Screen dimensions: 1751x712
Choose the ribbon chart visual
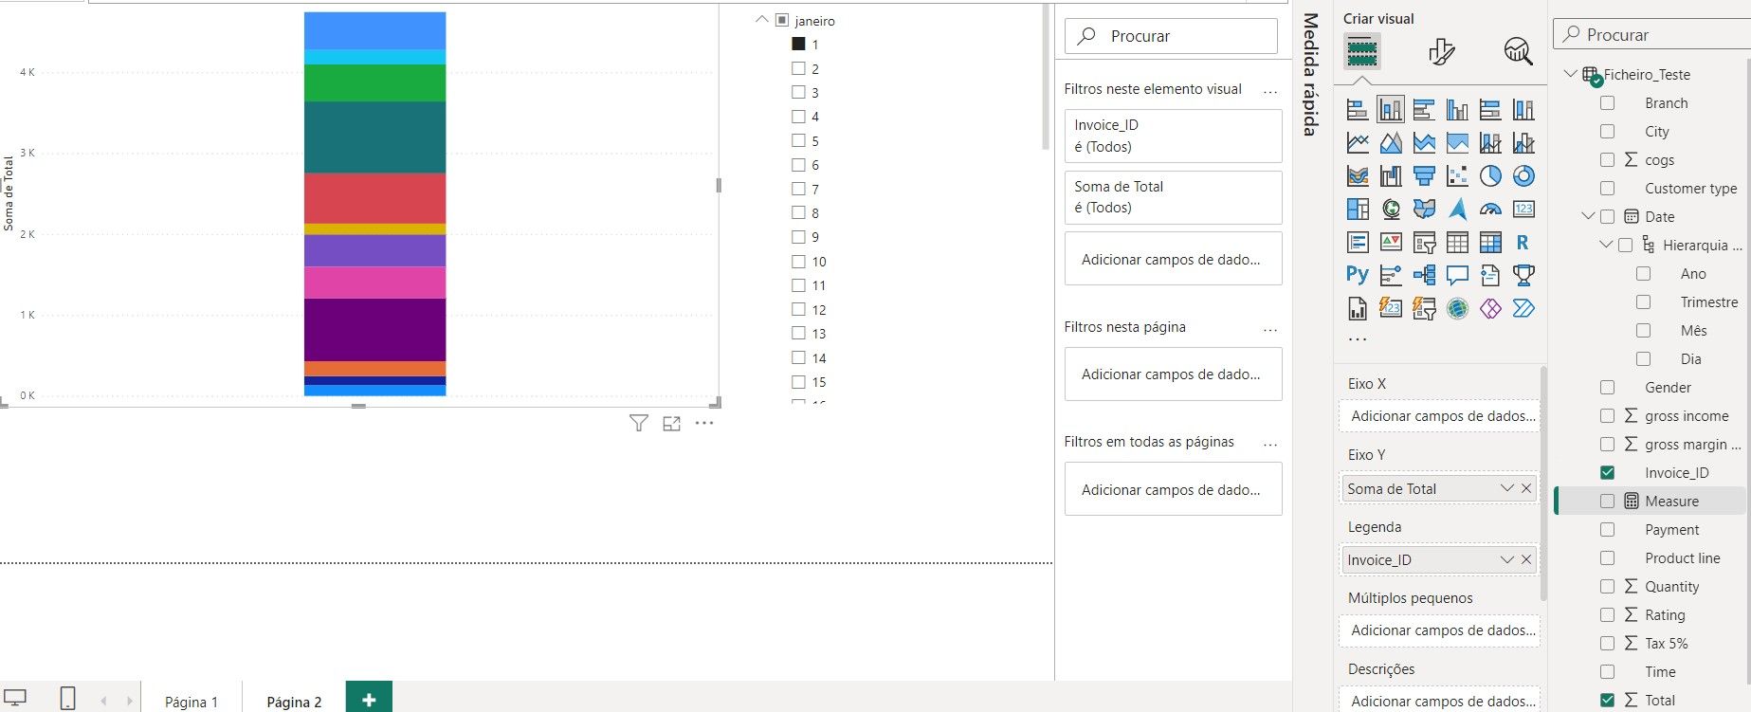(x=1358, y=176)
